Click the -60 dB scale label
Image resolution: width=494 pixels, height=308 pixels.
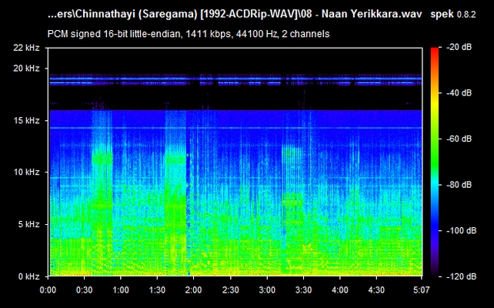[459, 139]
